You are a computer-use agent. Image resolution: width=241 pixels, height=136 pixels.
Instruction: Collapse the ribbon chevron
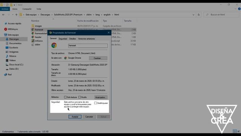[x=235, y=9]
